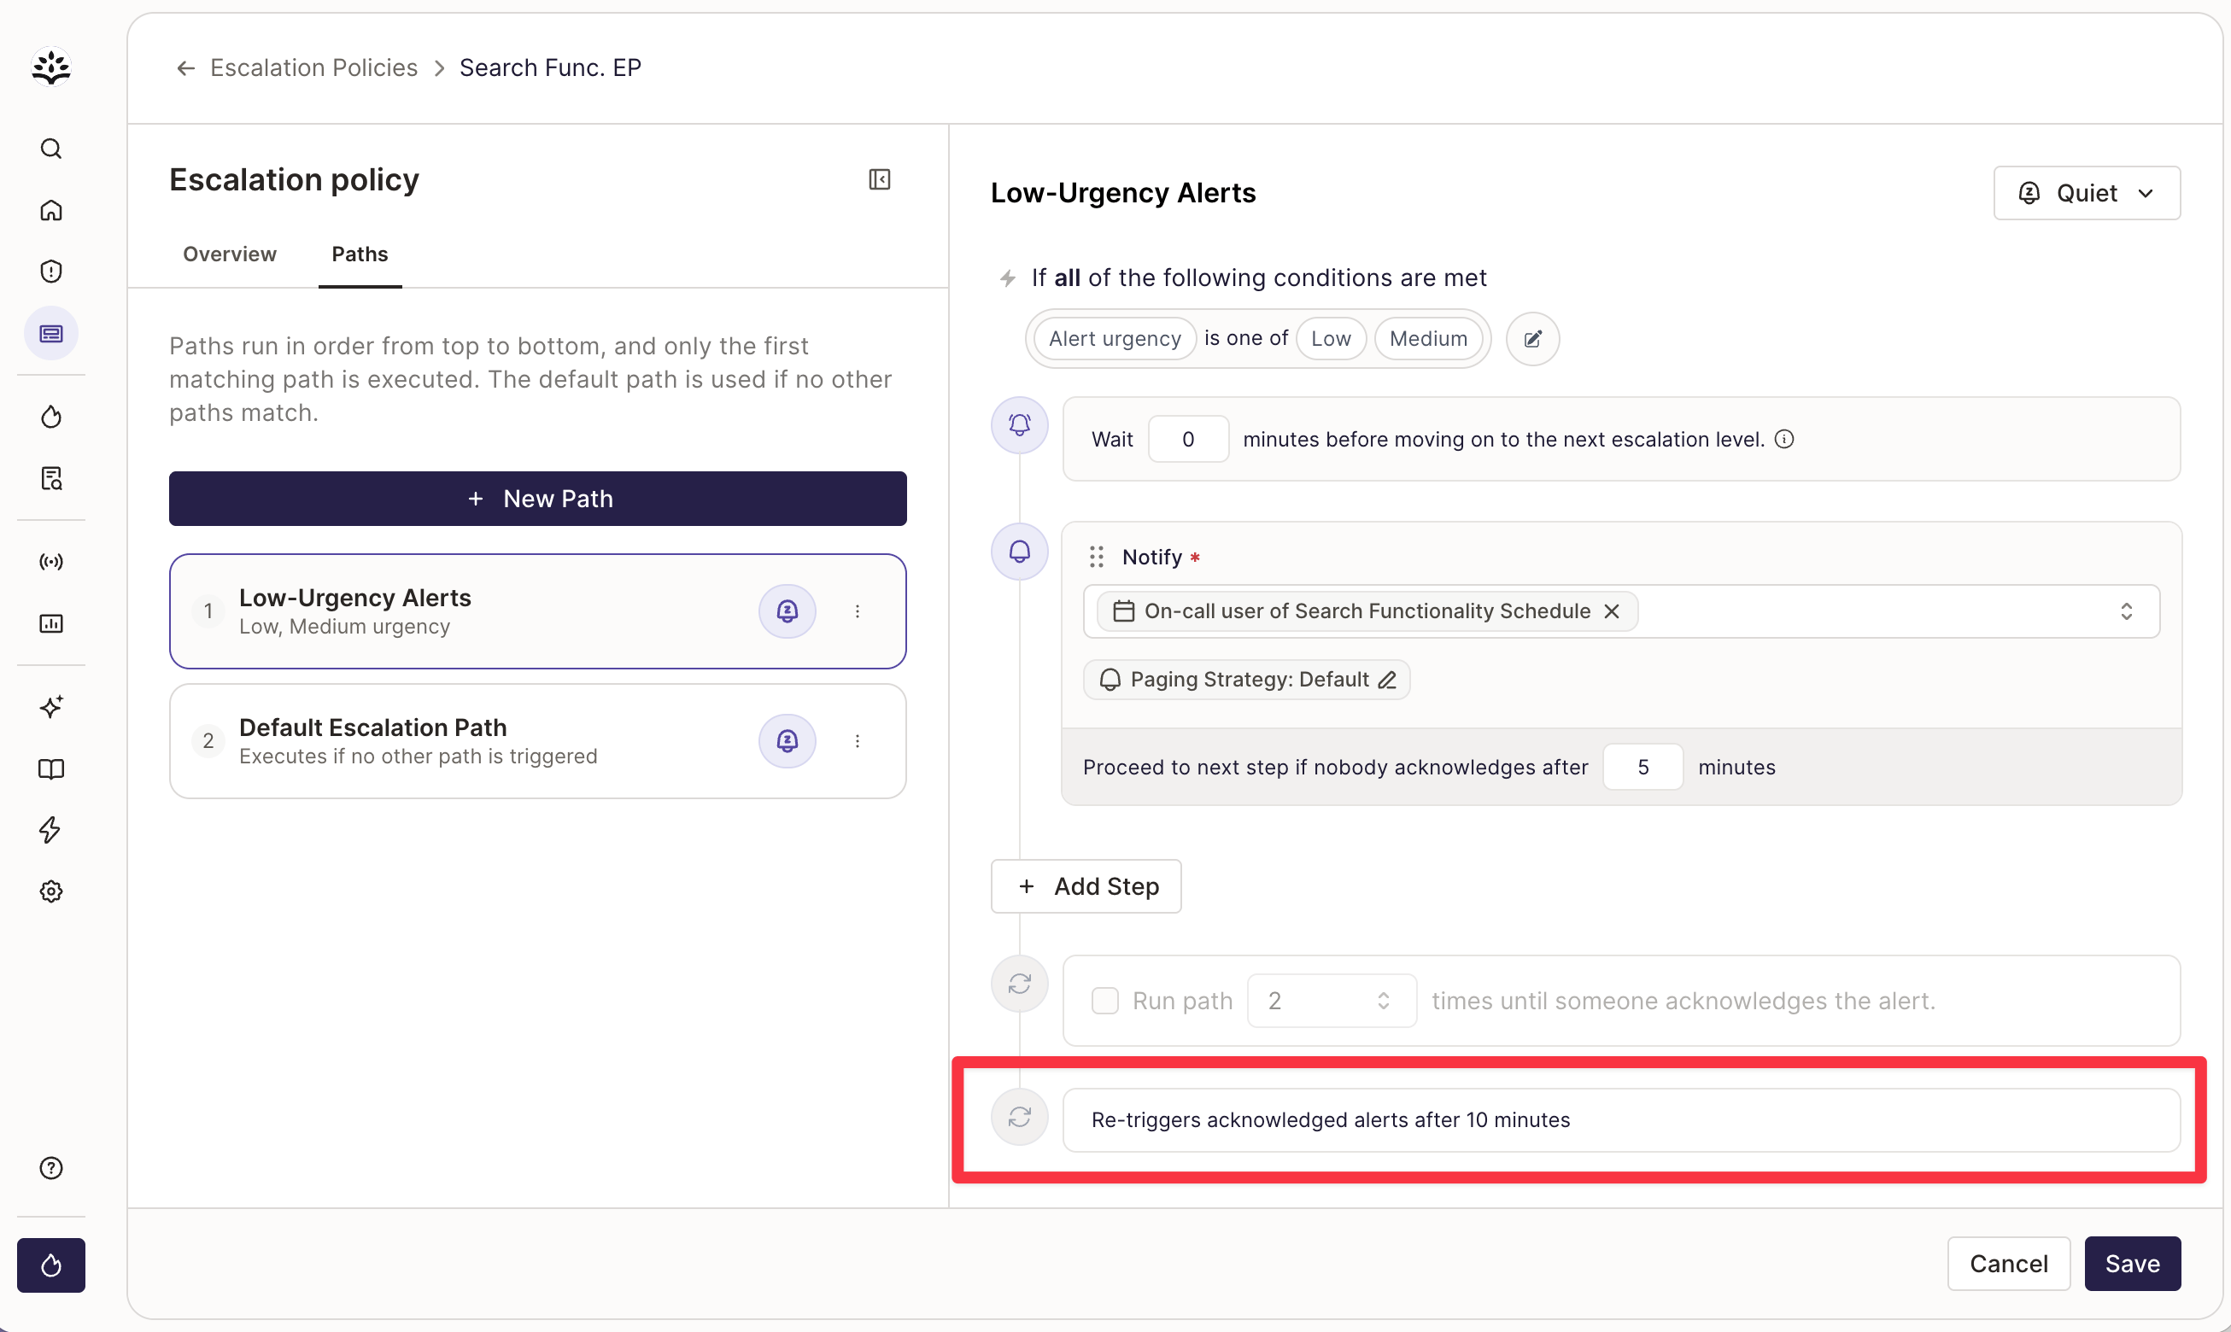This screenshot has width=2231, height=1332.
Task: Open the search icon in the sidebar
Action: (51, 148)
